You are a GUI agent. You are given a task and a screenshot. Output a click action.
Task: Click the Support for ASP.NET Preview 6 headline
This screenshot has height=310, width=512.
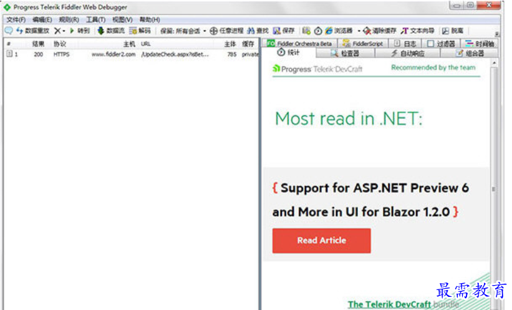(370, 200)
